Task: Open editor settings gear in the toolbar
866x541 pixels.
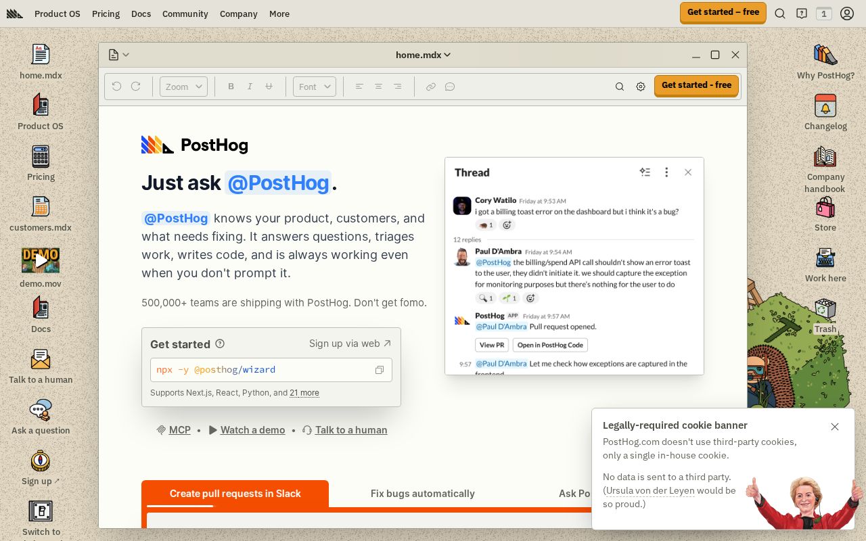Action: click(641, 87)
